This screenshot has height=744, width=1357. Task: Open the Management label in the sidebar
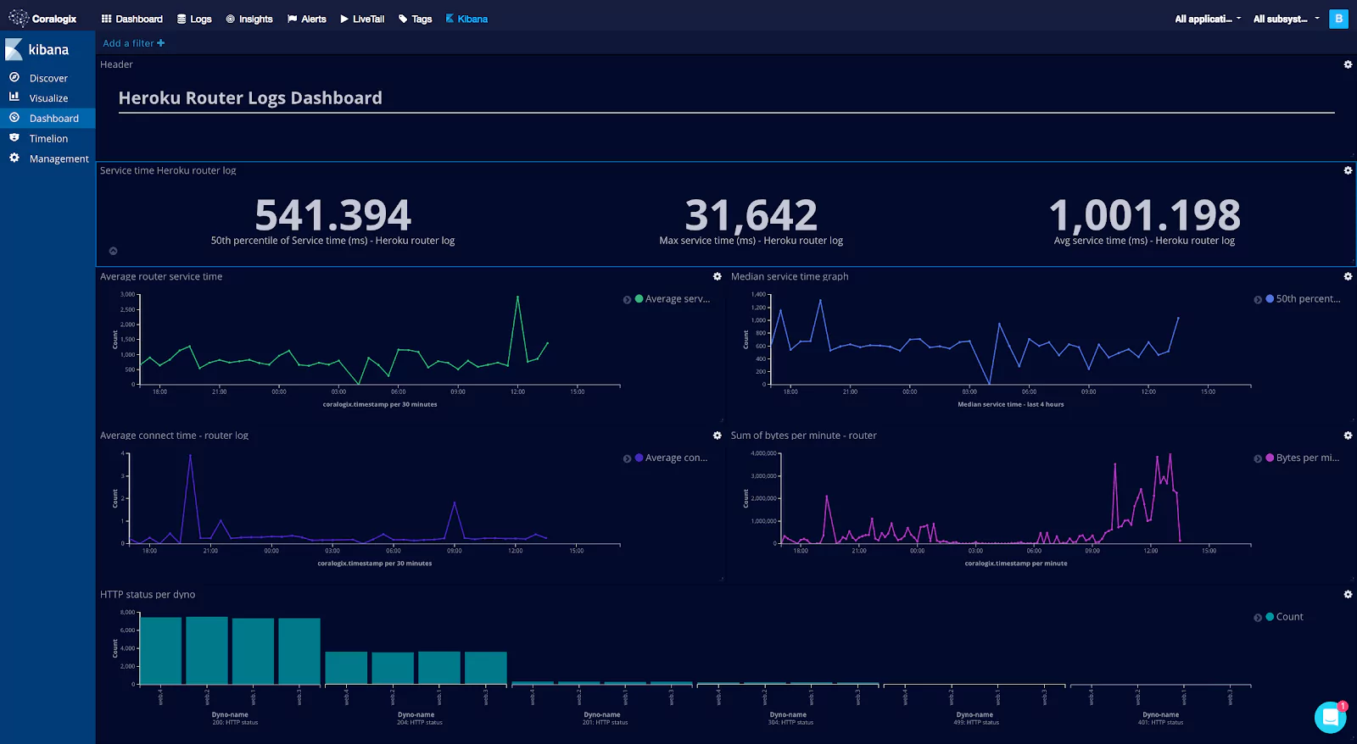pos(59,159)
